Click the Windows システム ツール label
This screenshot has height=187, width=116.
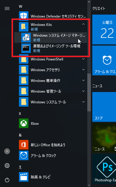pos(48,102)
